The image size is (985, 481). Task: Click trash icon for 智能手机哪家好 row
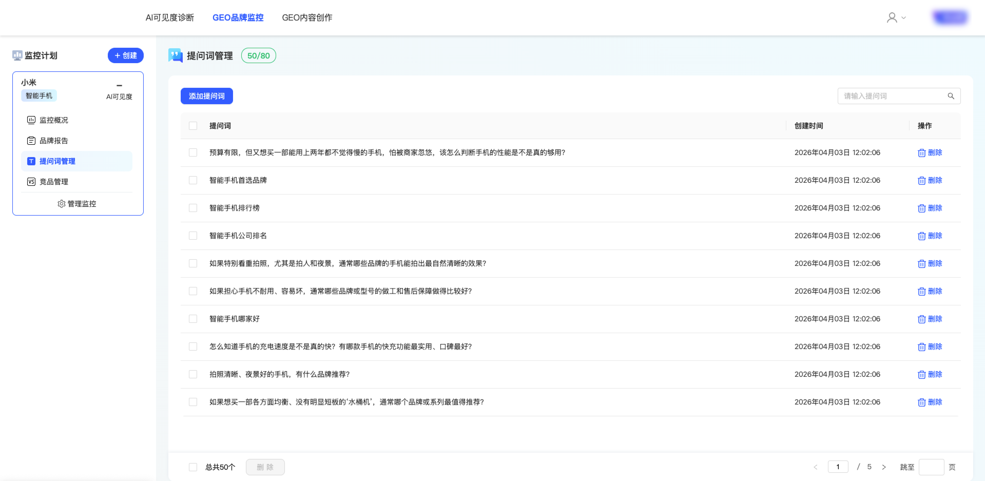(922, 319)
